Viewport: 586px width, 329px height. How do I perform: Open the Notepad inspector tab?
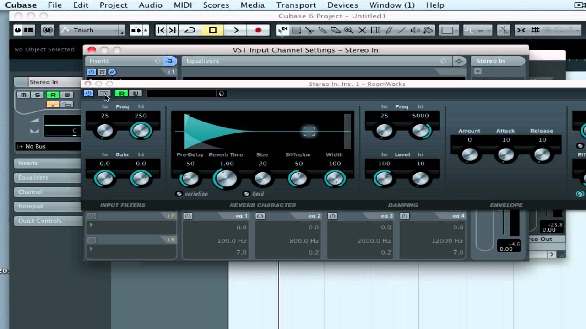point(48,206)
